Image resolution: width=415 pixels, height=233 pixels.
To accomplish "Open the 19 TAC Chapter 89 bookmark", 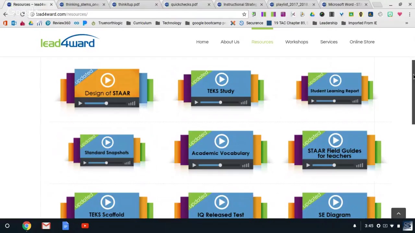I will (287, 23).
